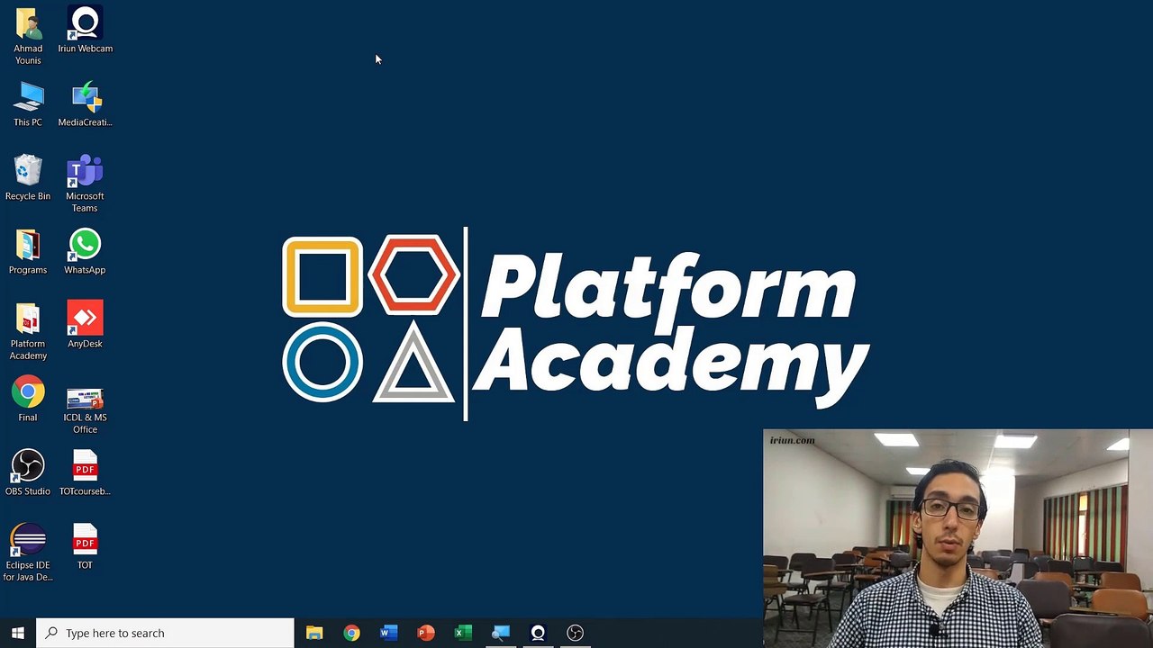
Task: Switch to Iriun Webcam in the taskbar
Action: click(538, 633)
